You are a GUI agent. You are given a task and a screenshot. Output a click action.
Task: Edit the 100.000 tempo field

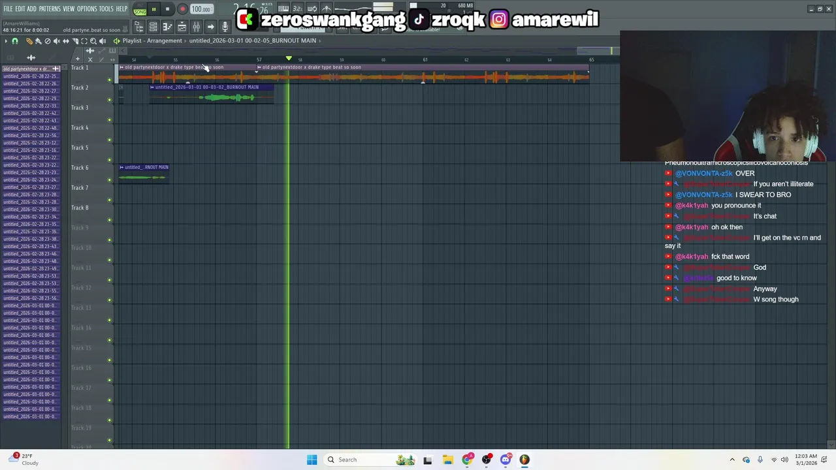tap(201, 9)
